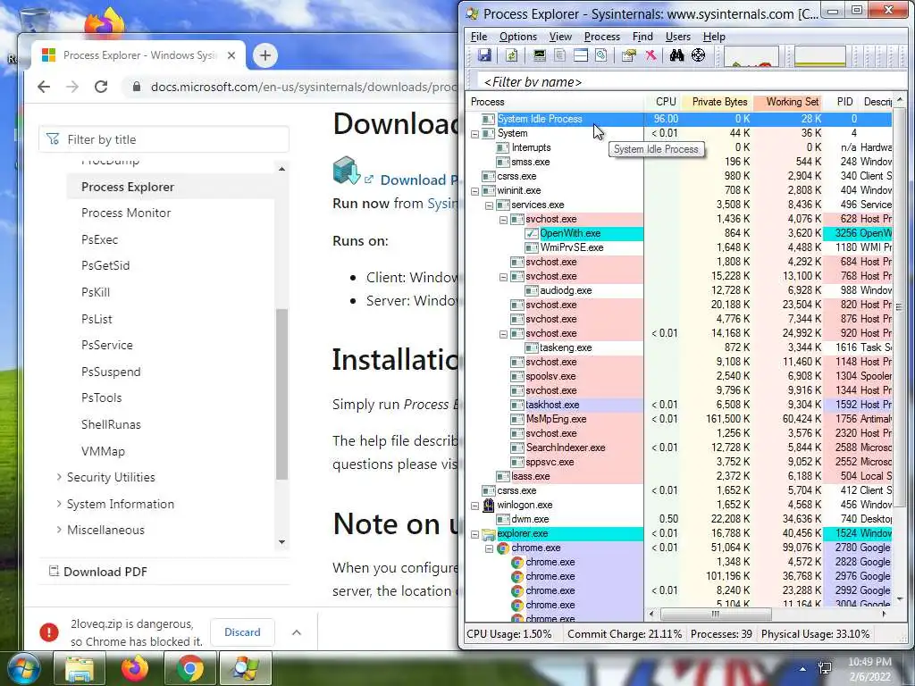
Task: Collapse the chrome.exe PID 2780 node
Action: point(489,549)
